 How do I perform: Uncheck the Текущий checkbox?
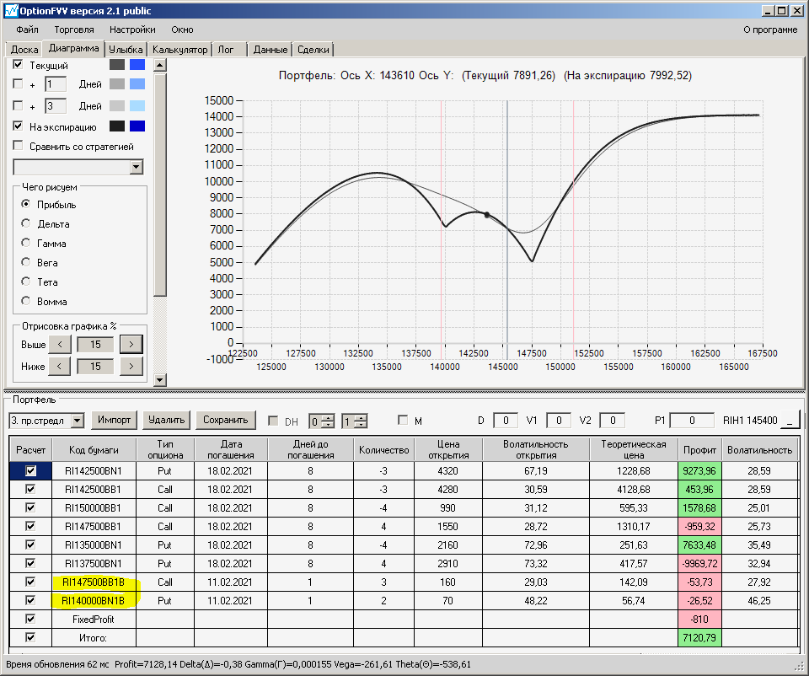(19, 65)
